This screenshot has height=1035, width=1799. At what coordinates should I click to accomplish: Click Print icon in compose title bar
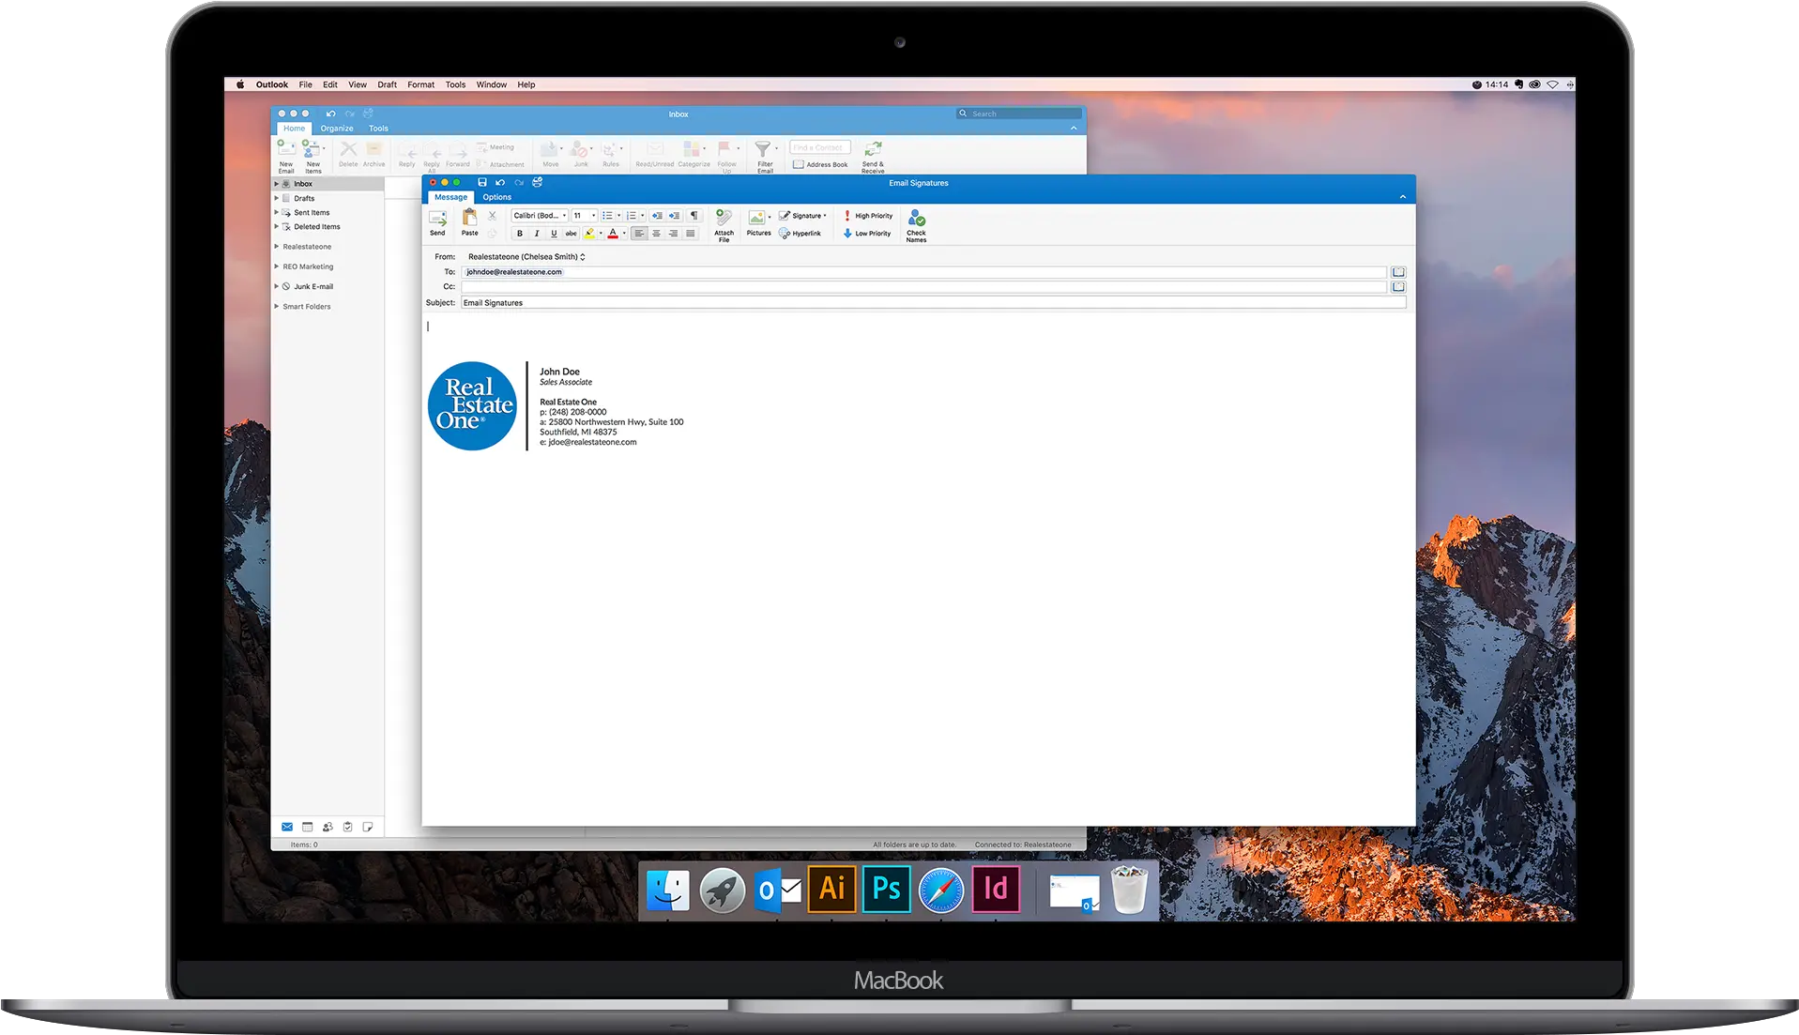pyautogui.click(x=538, y=182)
